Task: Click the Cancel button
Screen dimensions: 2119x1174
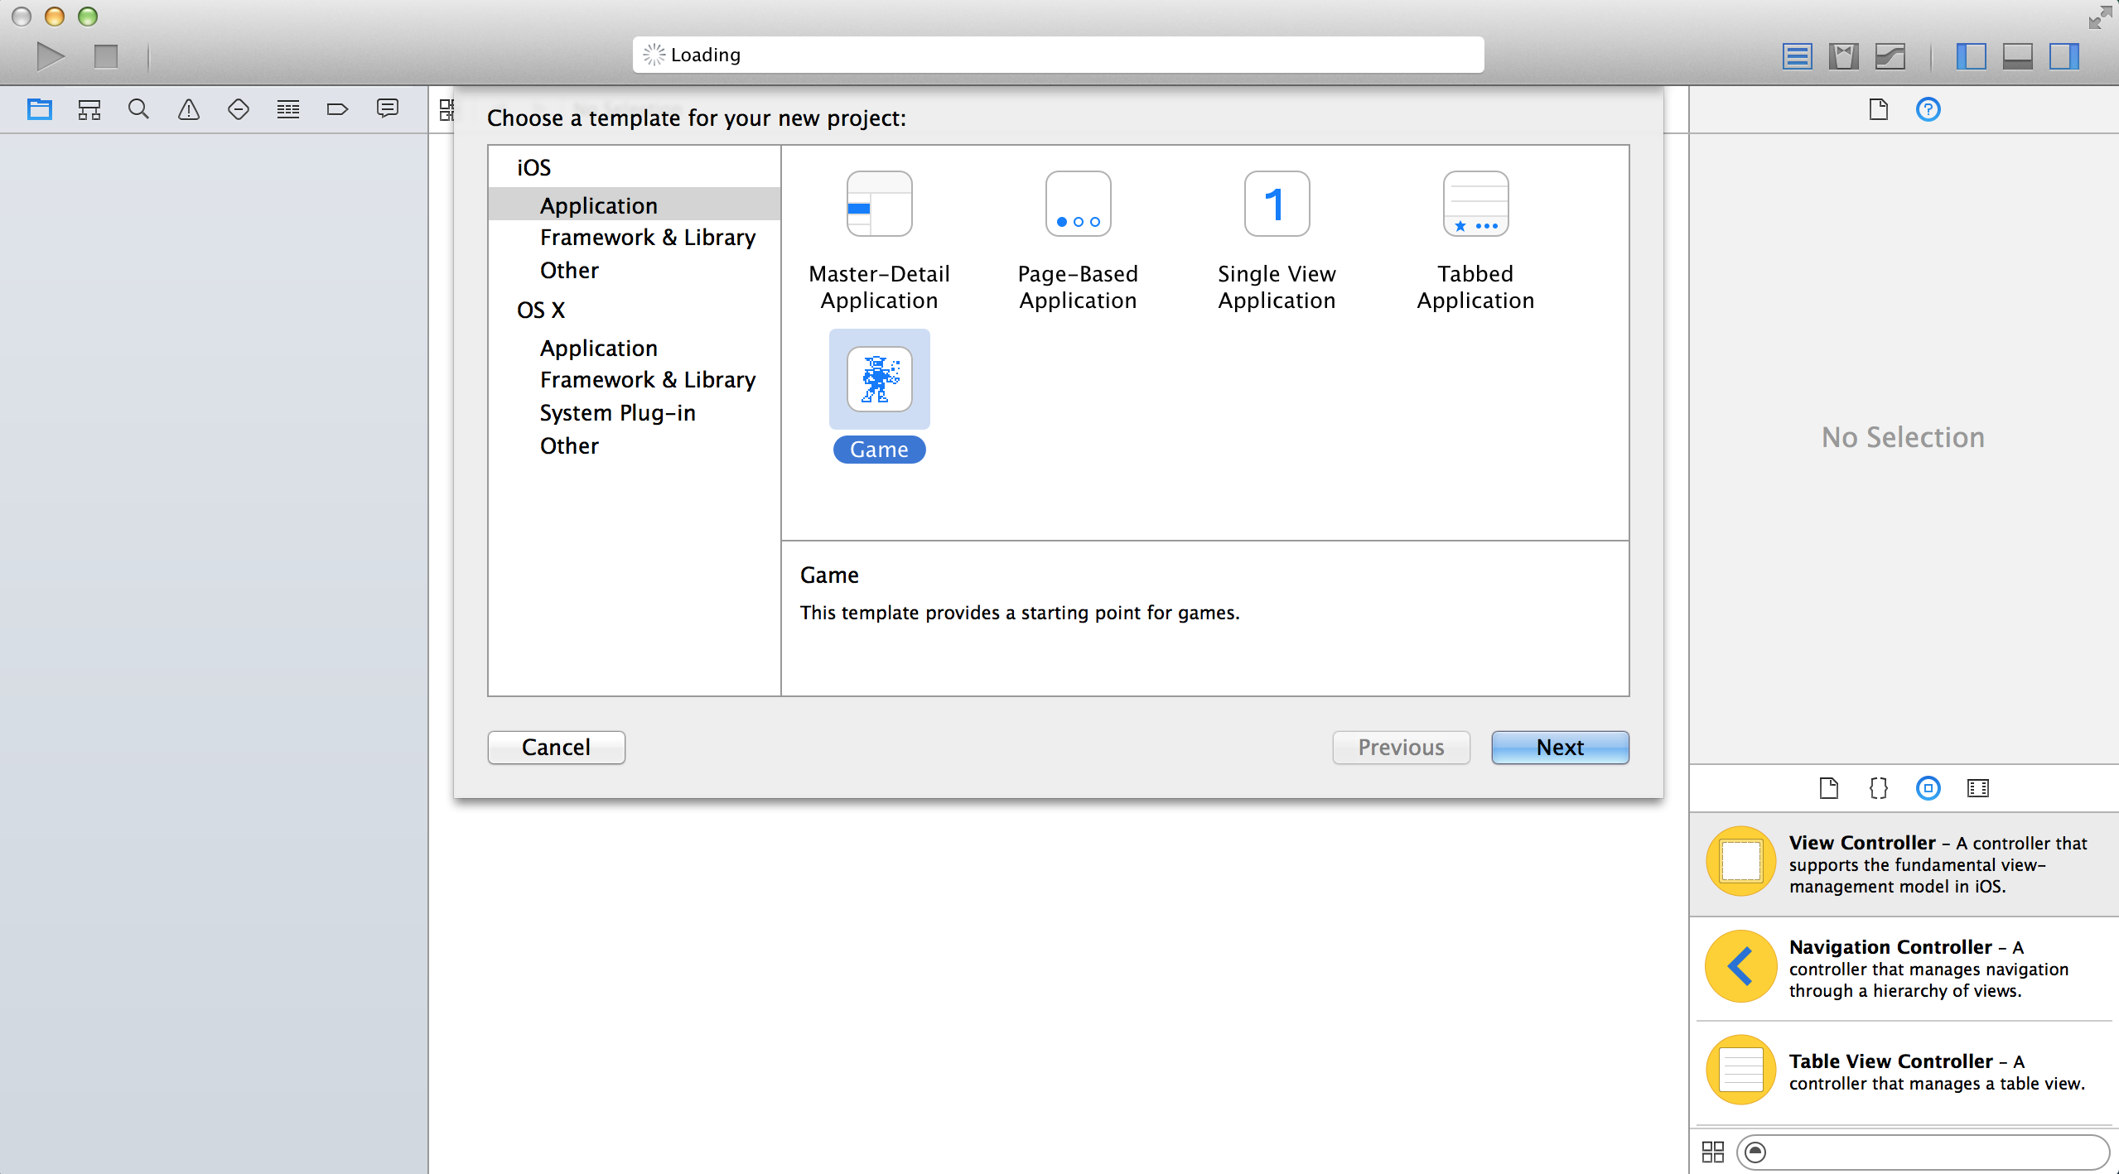Action: tap(557, 747)
